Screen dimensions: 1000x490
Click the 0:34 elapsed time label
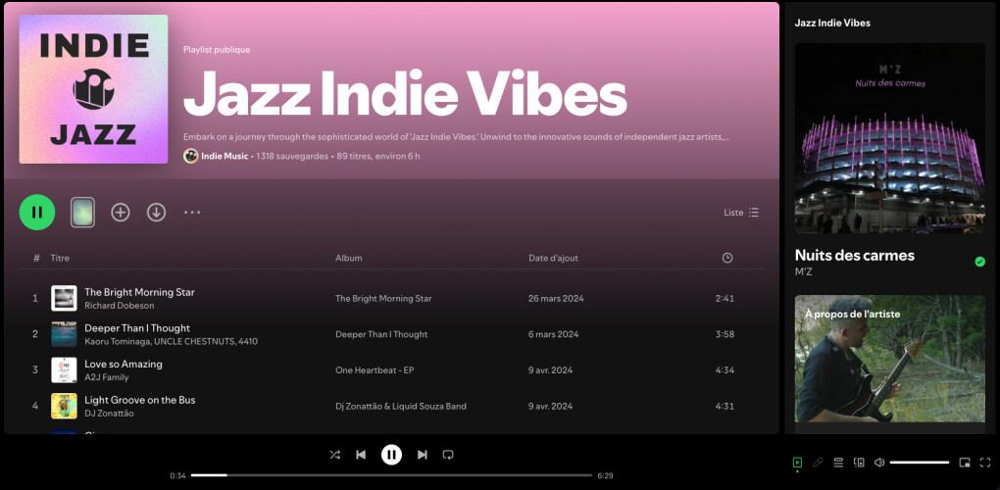click(x=177, y=476)
